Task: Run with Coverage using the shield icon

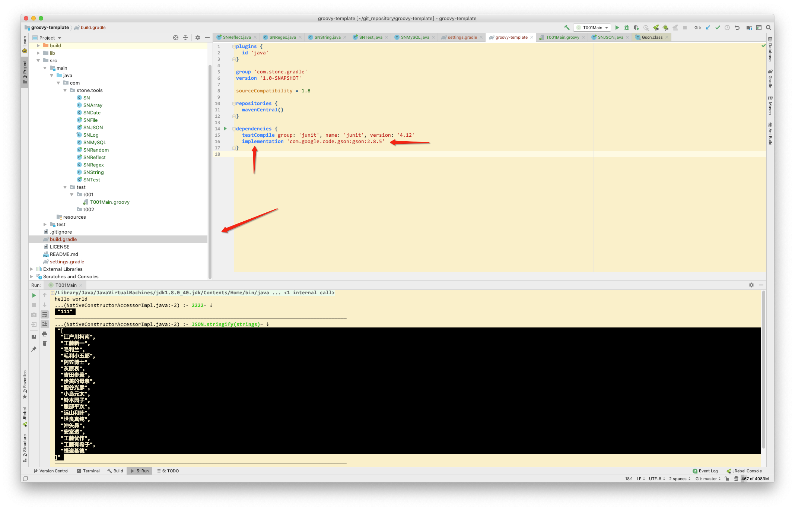Action: (636, 28)
